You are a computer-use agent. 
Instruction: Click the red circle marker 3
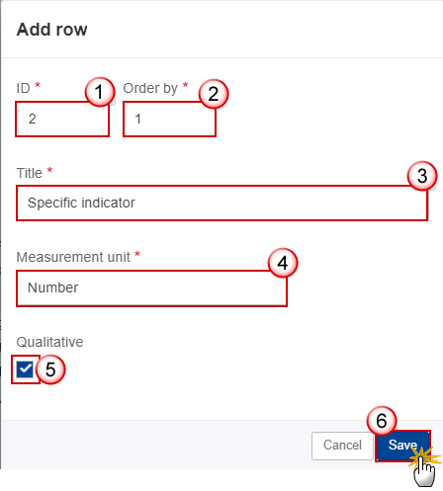tap(422, 176)
